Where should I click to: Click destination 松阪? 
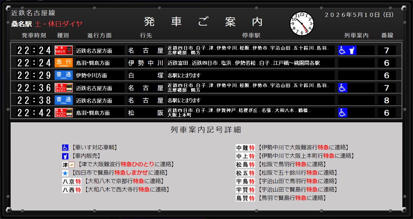pos(146,113)
